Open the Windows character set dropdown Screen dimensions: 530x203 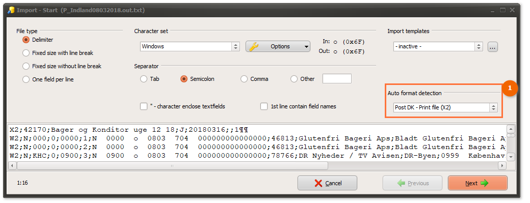(x=190, y=46)
